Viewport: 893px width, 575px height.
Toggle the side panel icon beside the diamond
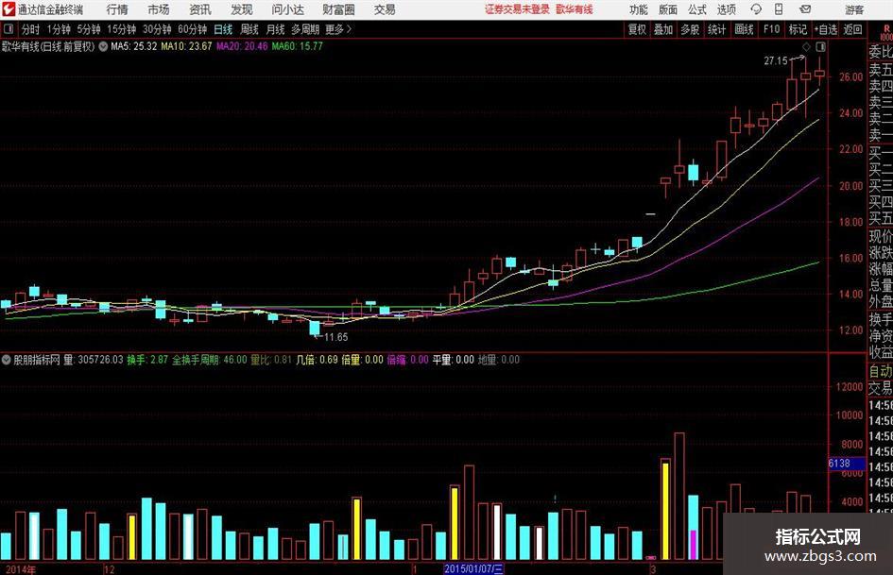tap(820, 46)
